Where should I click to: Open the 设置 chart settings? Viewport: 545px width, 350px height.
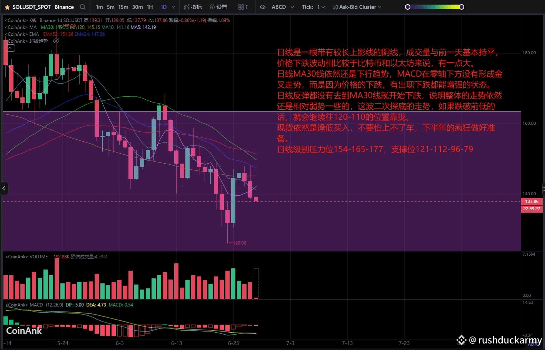(218, 7)
